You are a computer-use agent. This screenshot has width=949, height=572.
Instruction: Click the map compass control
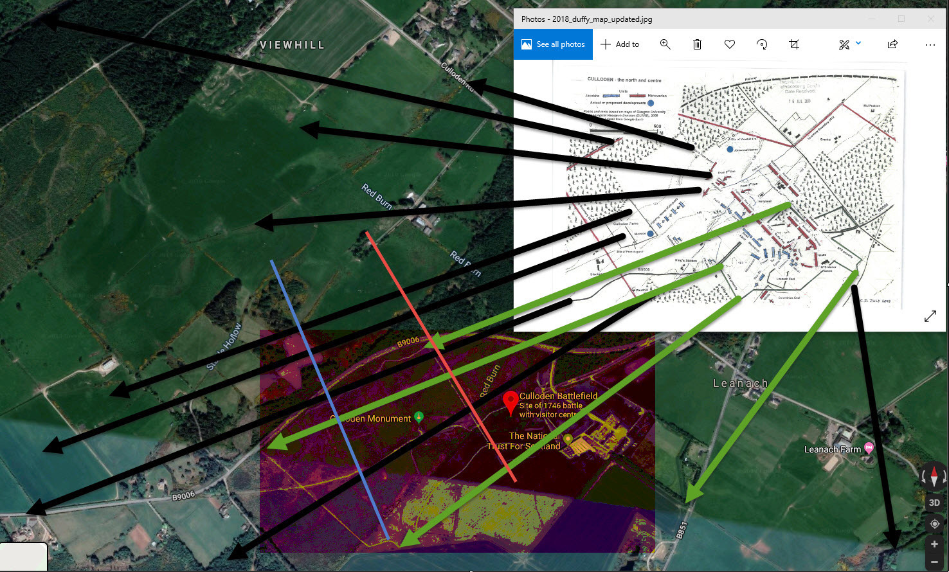[934, 477]
